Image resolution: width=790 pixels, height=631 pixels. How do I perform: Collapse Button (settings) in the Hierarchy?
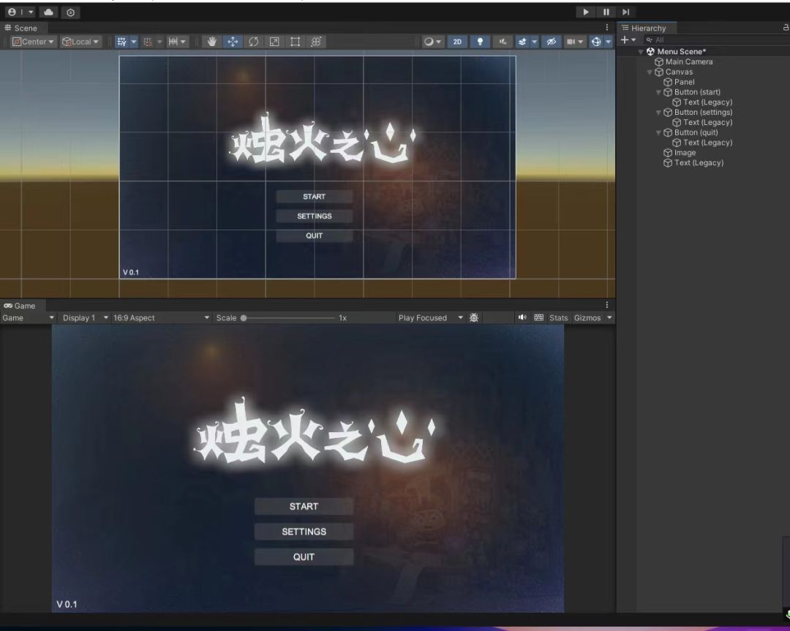(x=658, y=113)
